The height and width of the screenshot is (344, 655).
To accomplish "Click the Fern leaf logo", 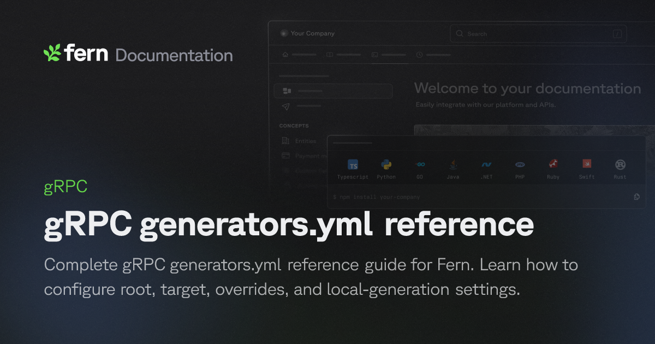I will (x=52, y=53).
